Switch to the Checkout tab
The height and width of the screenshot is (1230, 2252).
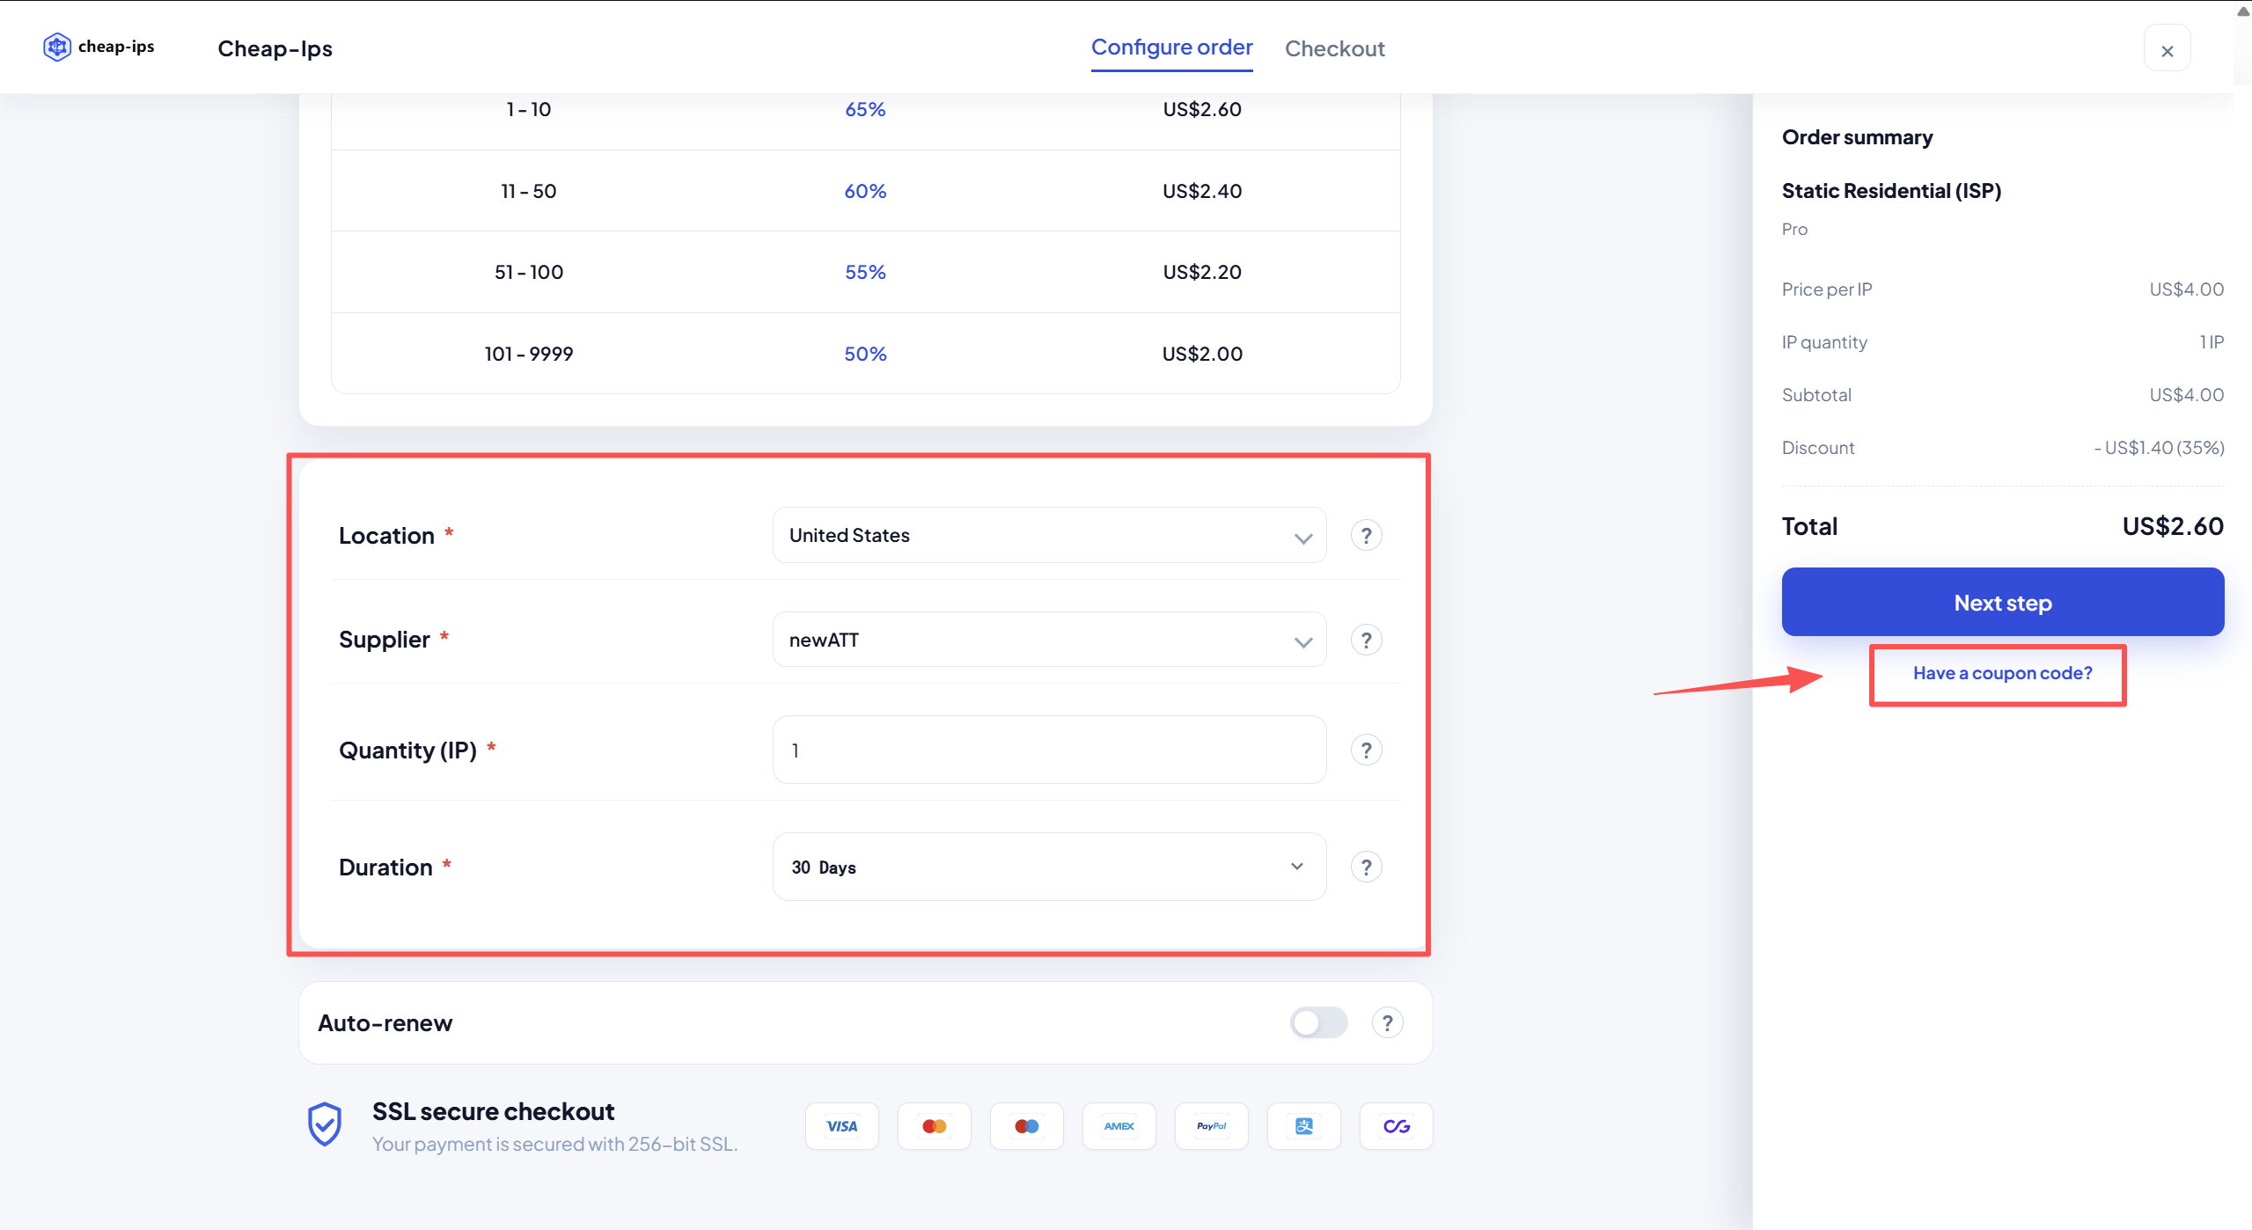(x=1334, y=48)
